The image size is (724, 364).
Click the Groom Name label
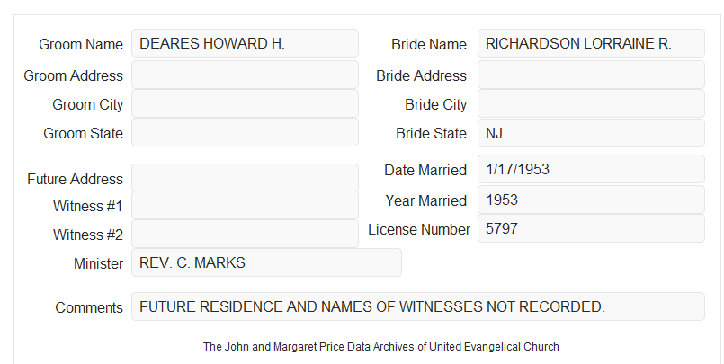pyautogui.click(x=81, y=44)
